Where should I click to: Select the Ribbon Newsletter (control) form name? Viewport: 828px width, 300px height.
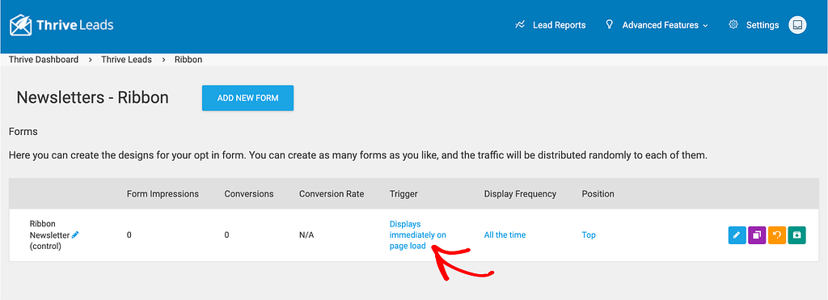(x=49, y=235)
